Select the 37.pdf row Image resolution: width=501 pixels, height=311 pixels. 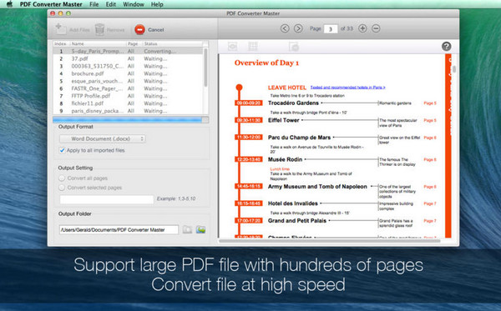tap(128, 58)
